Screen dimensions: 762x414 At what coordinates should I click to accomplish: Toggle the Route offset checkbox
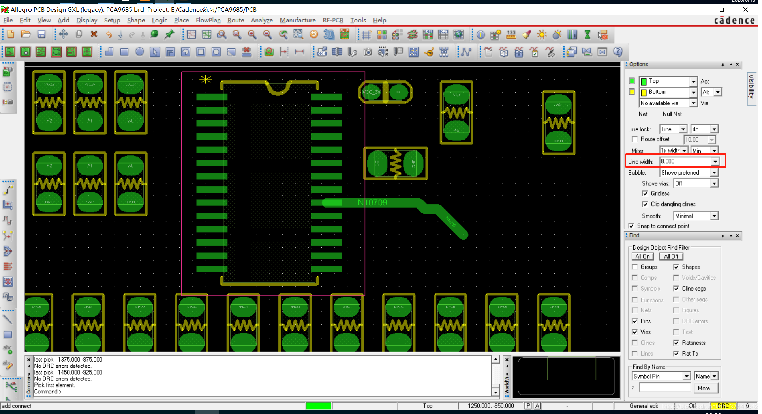[x=634, y=139]
